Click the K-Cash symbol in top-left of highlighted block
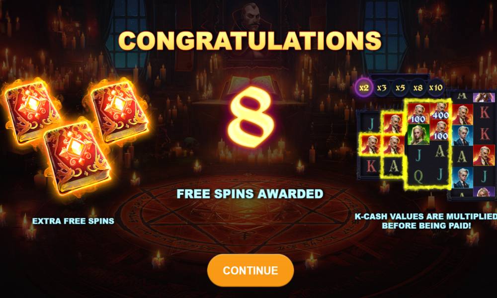Image resolution: width=497 pixels, height=298 pixels. tap(418, 113)
